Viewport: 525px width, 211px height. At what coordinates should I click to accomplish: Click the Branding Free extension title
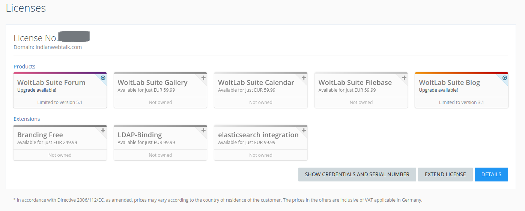coord(40,135)
